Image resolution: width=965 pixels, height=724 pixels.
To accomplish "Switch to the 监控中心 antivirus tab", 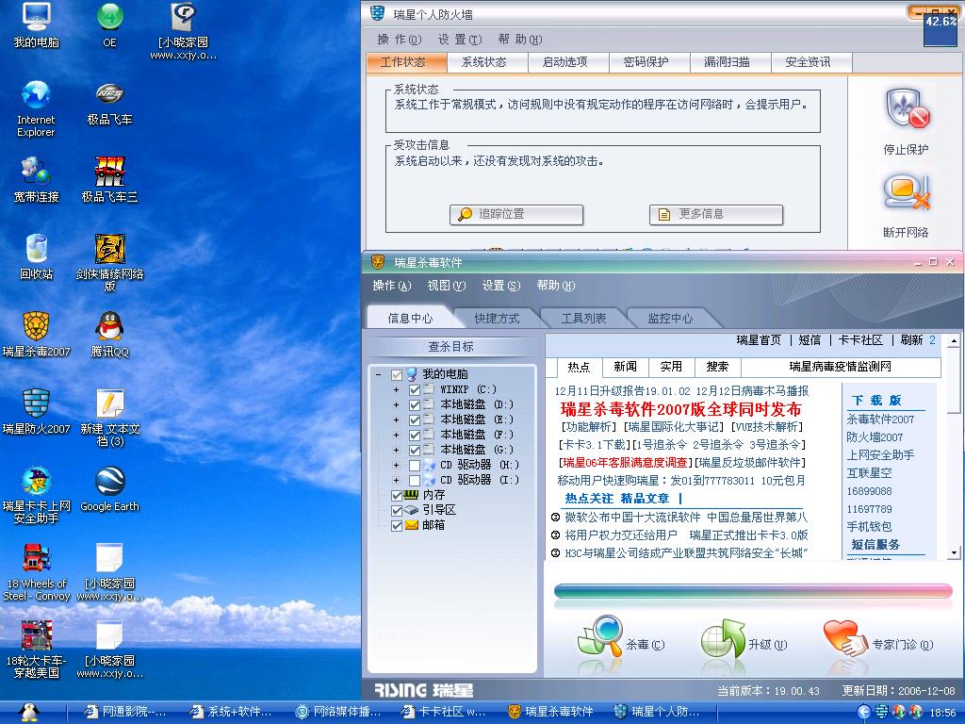I will [670, 319].
